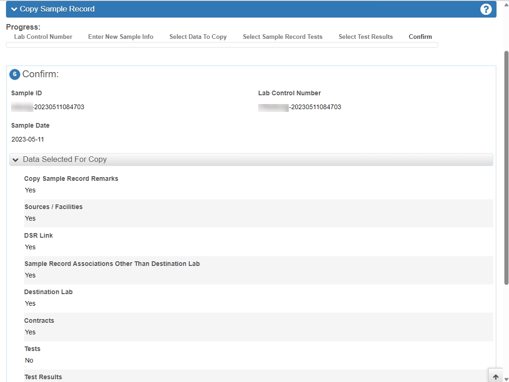509x382 pixels.
Task: Click the Contracts label
Action: (39, 320)
